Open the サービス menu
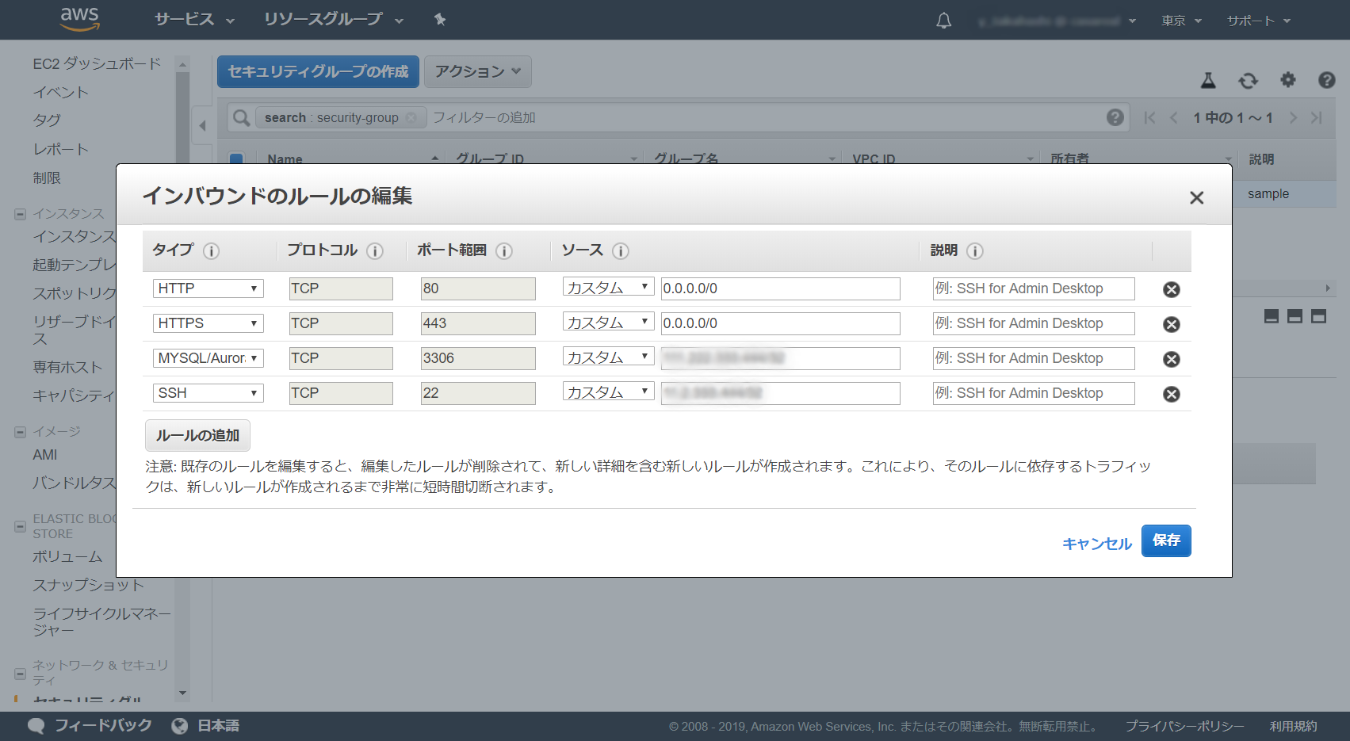The height and width of the screenshot is (741, 1350). tap(194, 20)
